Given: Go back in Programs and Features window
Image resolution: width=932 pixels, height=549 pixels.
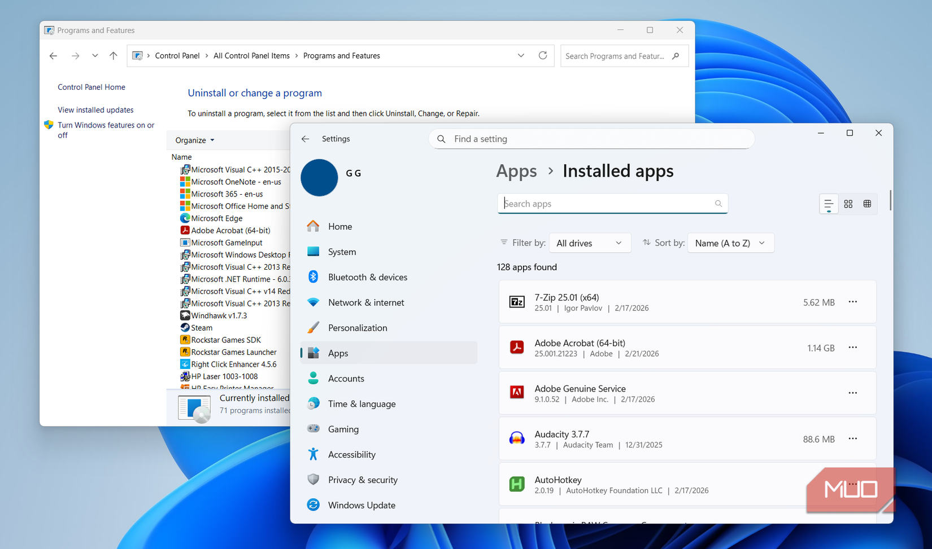Looking at the screenshot, I should click(x=53, y=55).
